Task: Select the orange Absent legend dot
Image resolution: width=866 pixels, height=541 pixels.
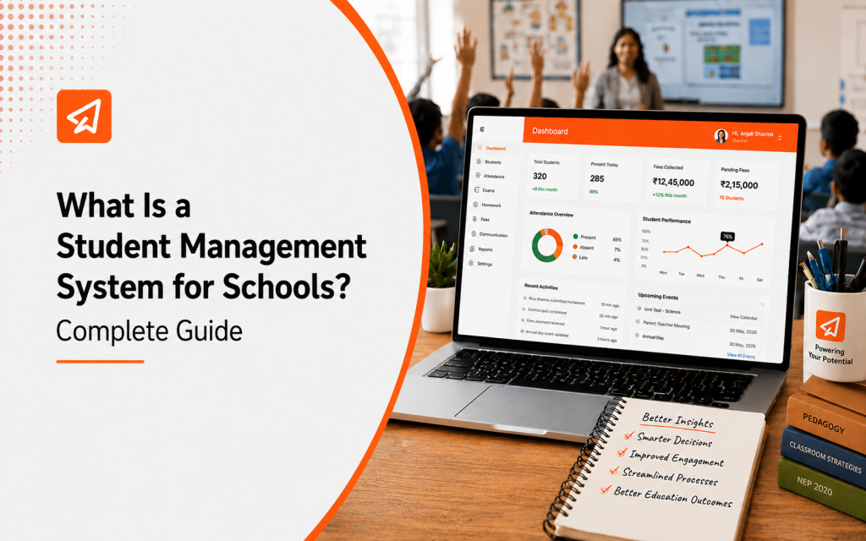Action: pyautogui.click(x=575, y=247)
